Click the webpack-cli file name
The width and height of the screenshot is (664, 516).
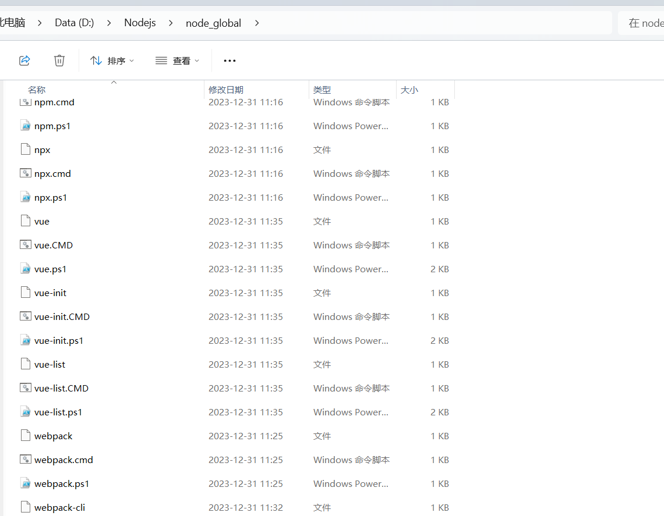(x=60, y=507)
